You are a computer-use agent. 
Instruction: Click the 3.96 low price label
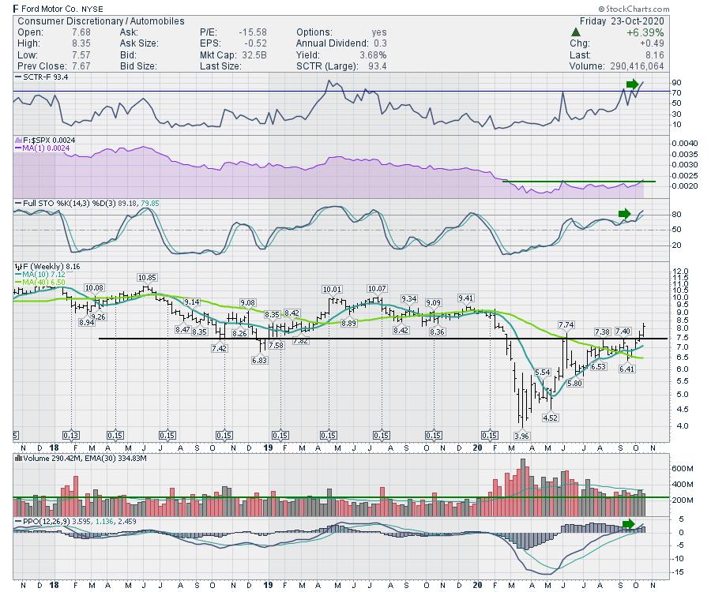coord(521,435)
